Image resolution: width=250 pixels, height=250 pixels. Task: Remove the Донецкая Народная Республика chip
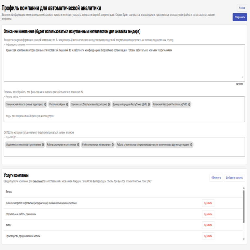(x=149, y=104)
